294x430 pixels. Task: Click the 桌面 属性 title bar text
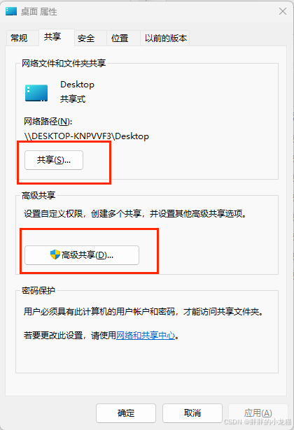coord(39,12)
